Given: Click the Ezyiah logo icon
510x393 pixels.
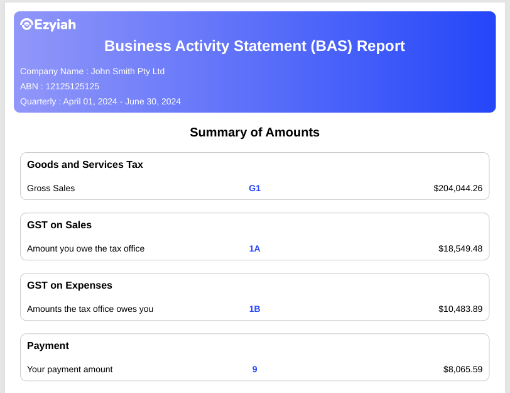Looking at the screenshot, I should click(x=26, y=25).
